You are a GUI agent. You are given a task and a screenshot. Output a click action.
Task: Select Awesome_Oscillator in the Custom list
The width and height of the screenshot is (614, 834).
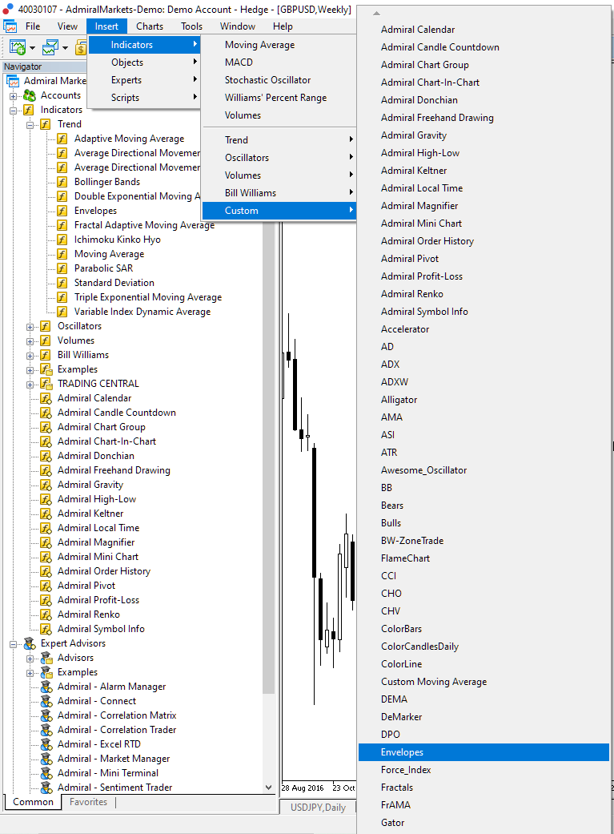click(x=484, y=469)
